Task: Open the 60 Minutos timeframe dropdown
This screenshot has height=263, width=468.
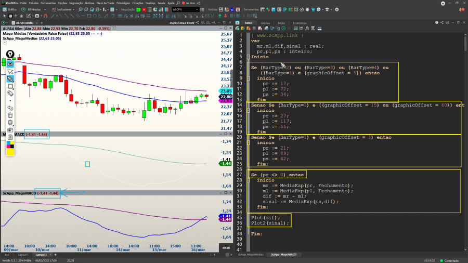Action: tap(34, 9)
